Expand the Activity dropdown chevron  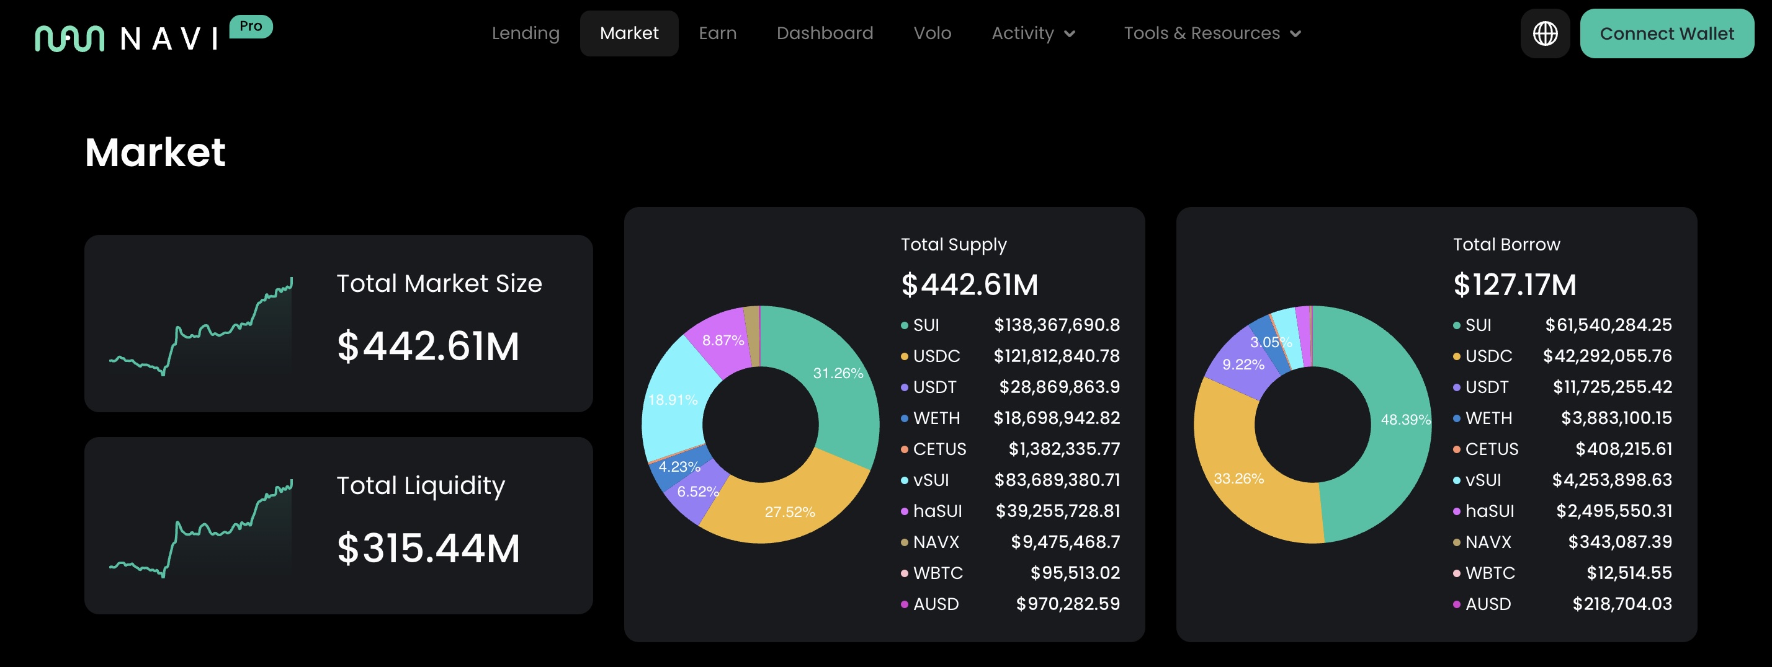pos(1069,33)
